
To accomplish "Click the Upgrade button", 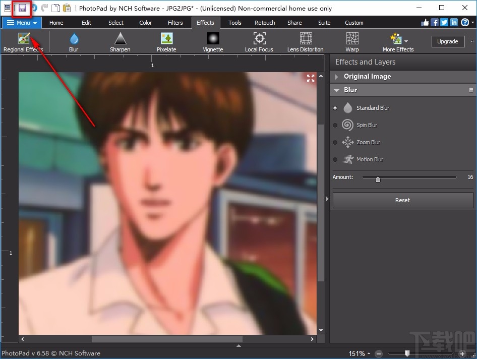I will (448, 41).
